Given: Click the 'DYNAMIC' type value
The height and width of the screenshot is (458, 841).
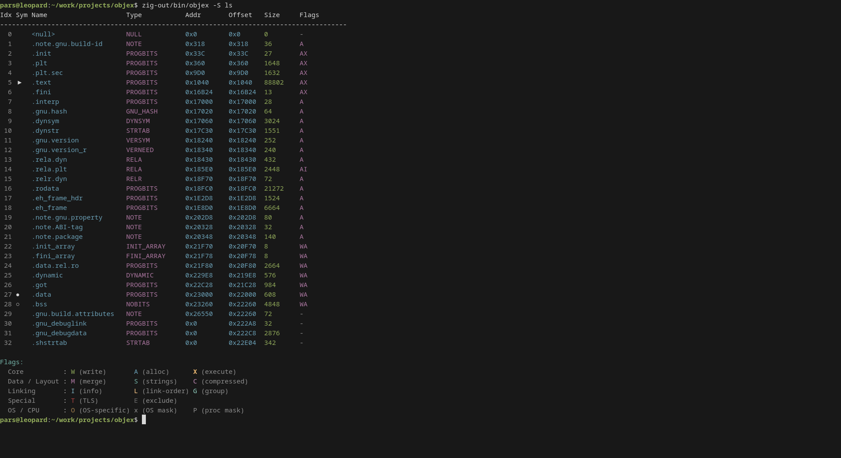Looking at the screenshot, I should (140, 275).
